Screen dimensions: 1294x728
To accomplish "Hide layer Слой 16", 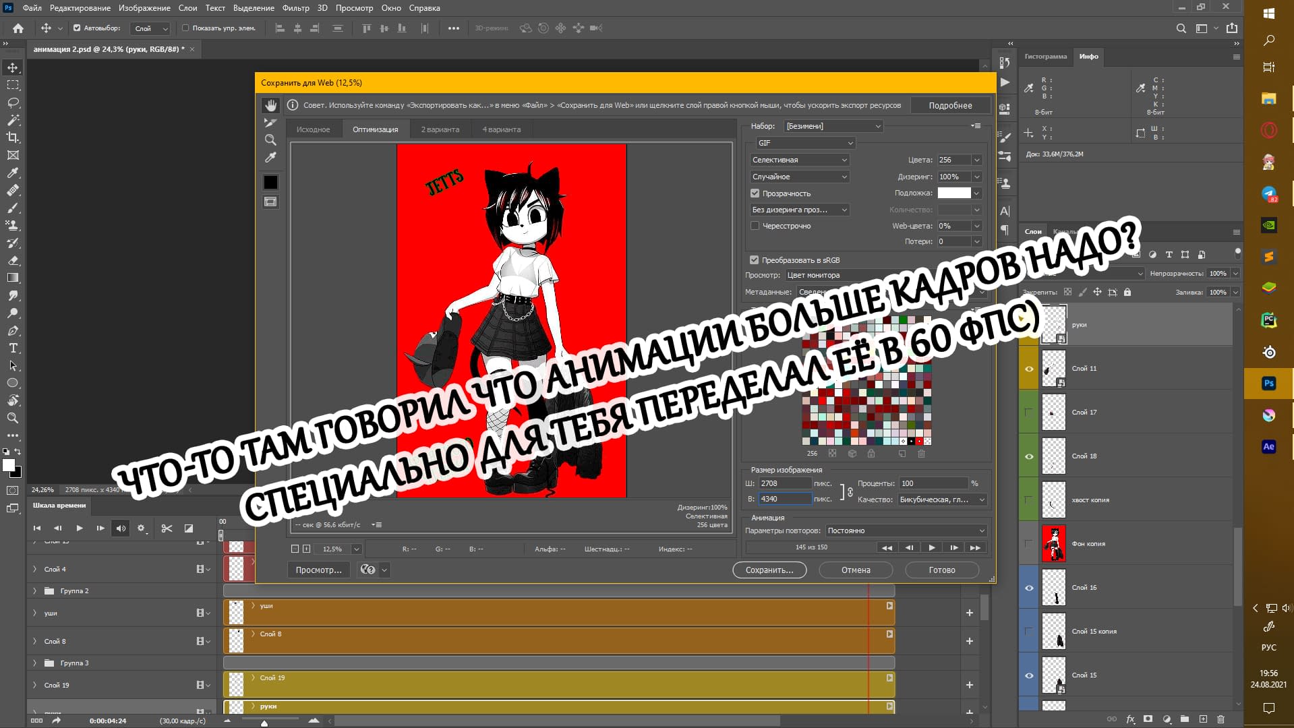I will click(1029, 588).
